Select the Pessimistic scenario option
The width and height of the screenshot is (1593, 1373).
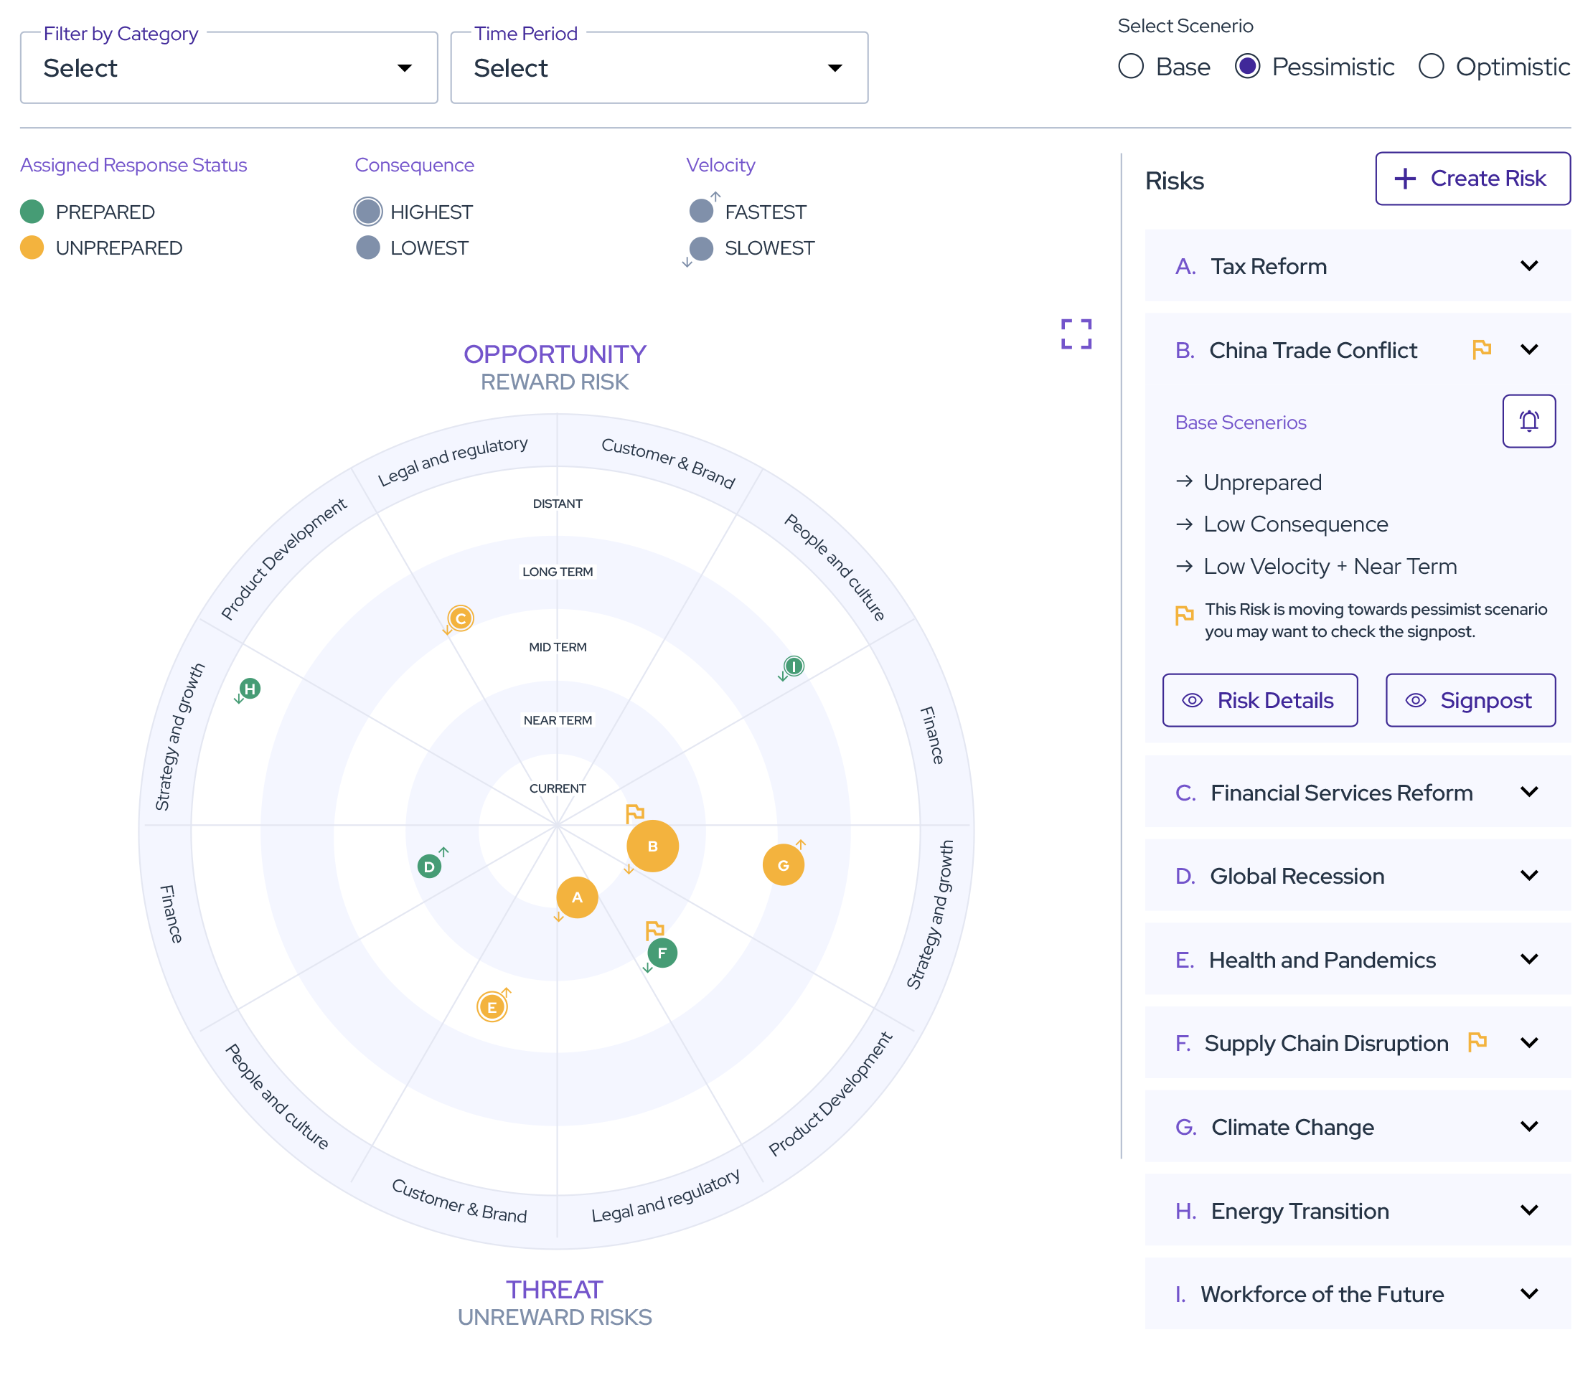tap(1247, 67)
